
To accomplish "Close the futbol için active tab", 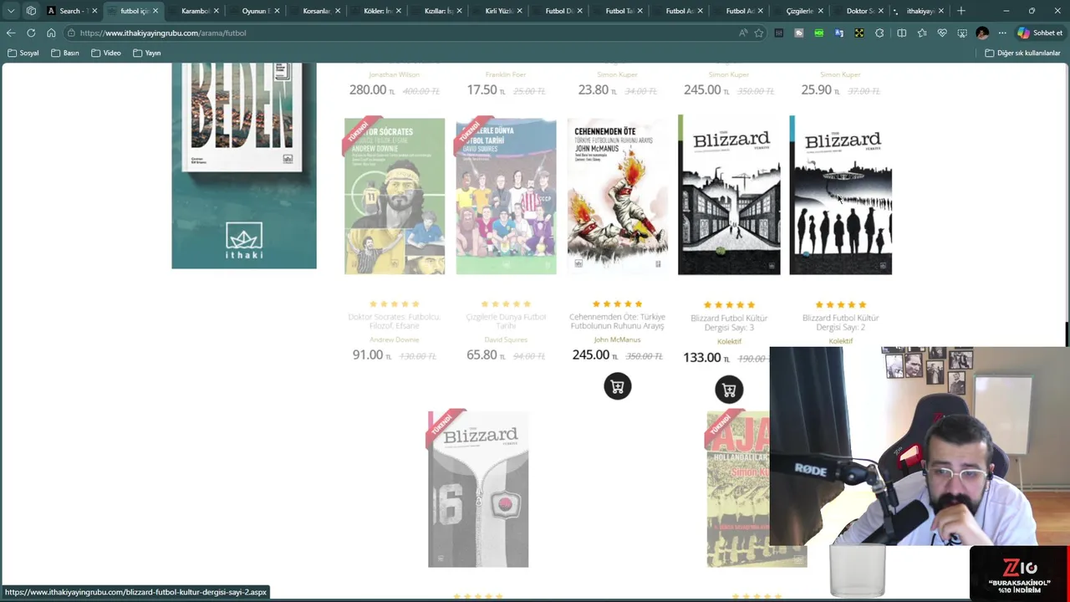I will click(x=155, y=11).
